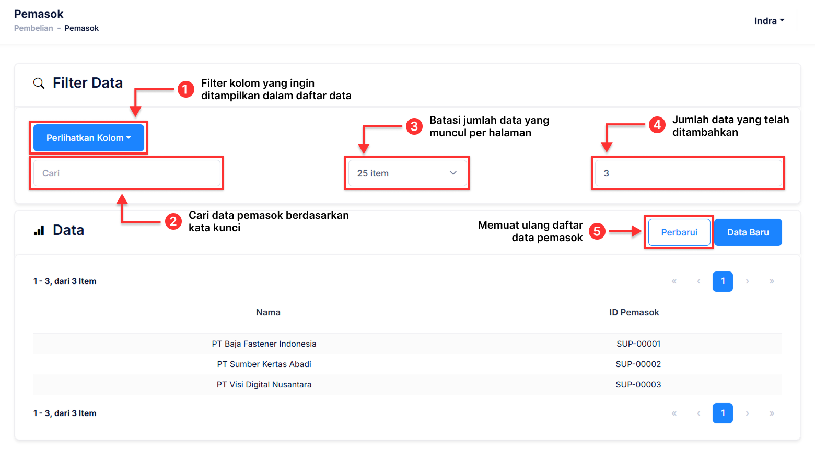Click the bar chart icon beside Data
The height and width of the screenshot is (450, 815).
coord(39,231)
